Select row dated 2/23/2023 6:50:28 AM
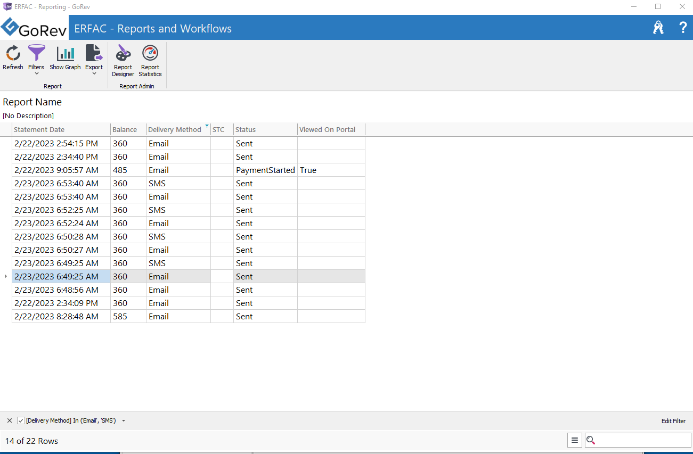693x454 pixels. (x=189, y=237)
